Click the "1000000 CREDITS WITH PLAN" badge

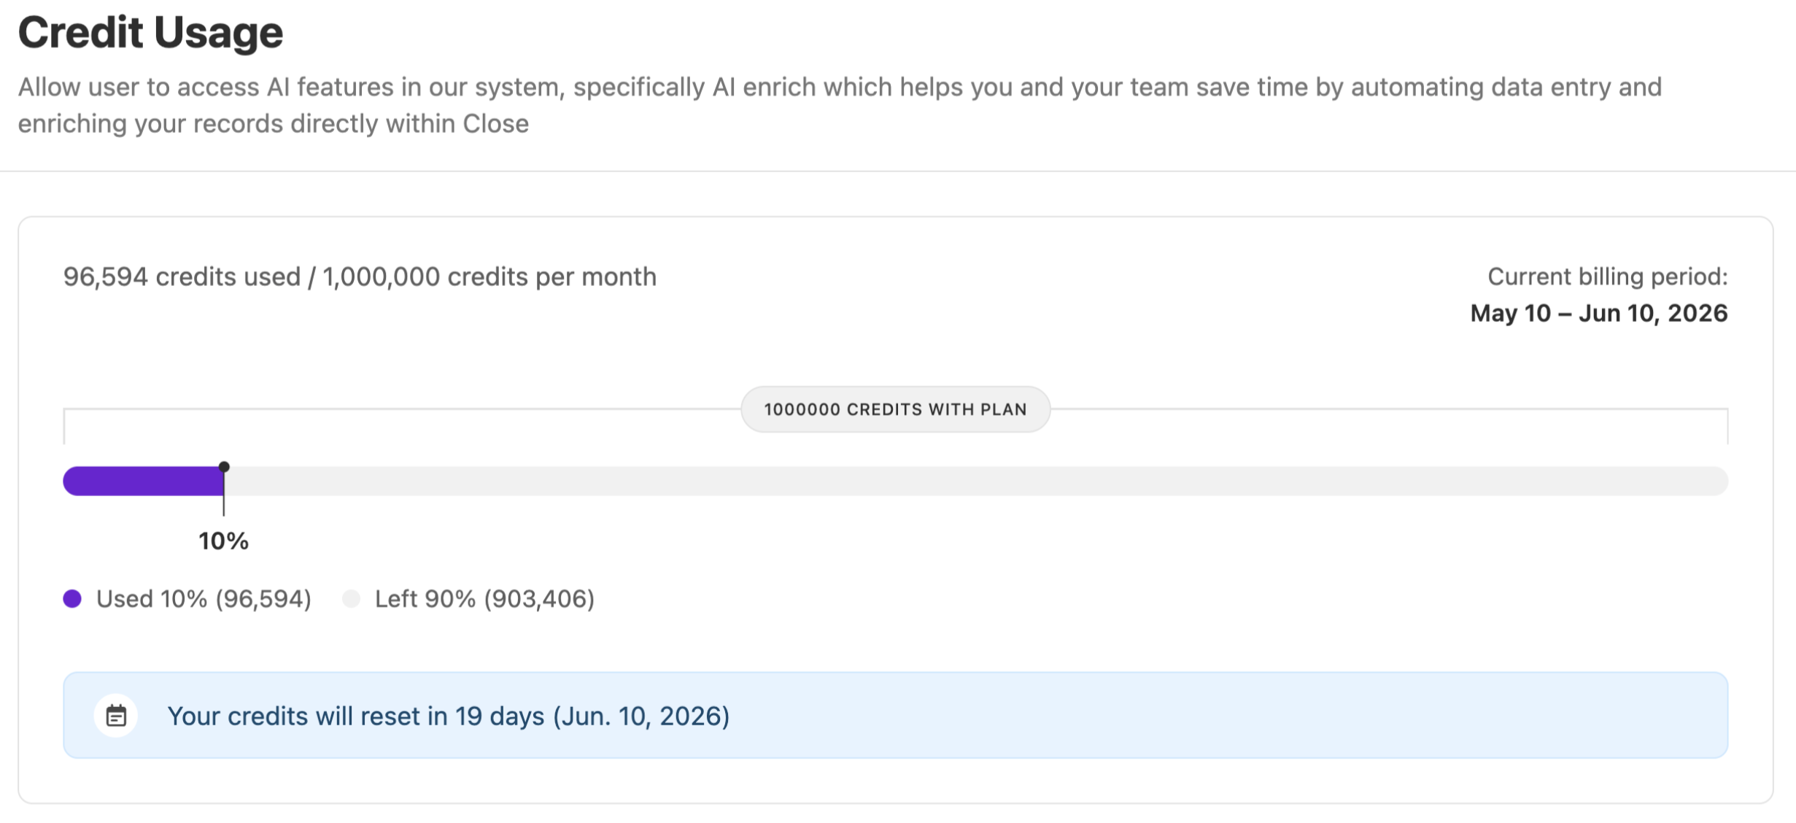click(x=896, y=409)
